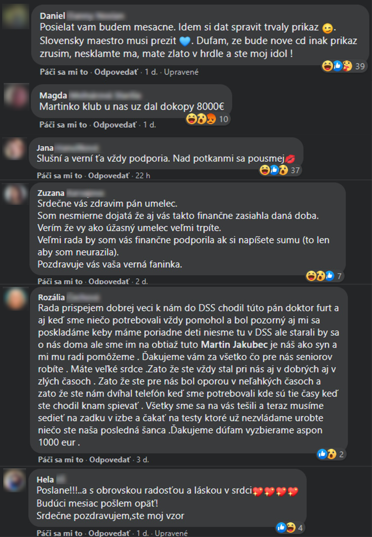The height and width of the screenshot is (537, 372).
Task: Open Daniel's profile picture
Action: [15, 17]
